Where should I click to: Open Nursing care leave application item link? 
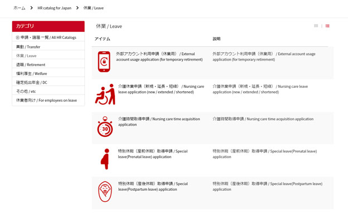point(161,89)
